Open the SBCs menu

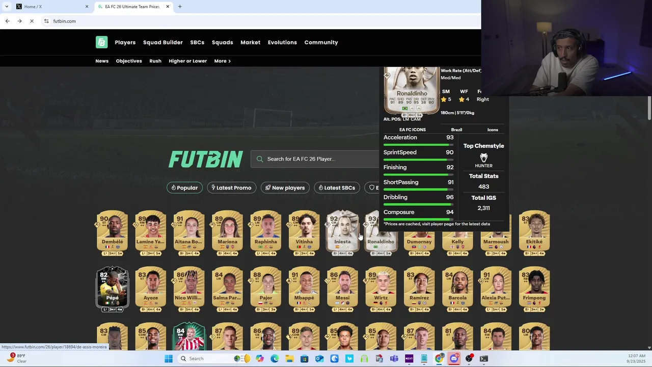[197, 42]
